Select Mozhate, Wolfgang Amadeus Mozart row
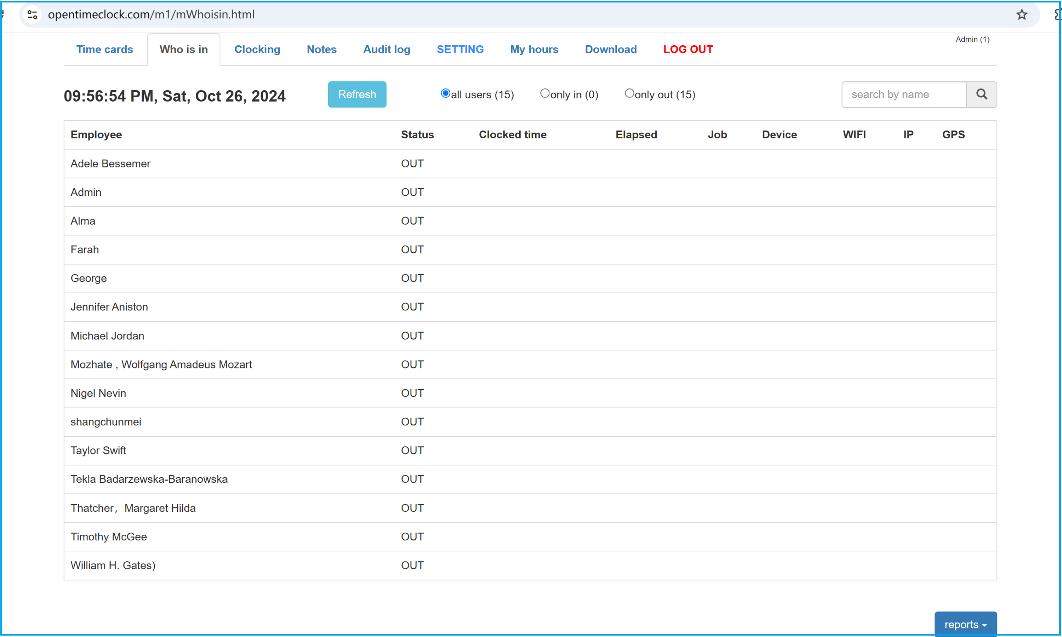This screenshot has width=1062, height=637. click(x=161, y=365)
